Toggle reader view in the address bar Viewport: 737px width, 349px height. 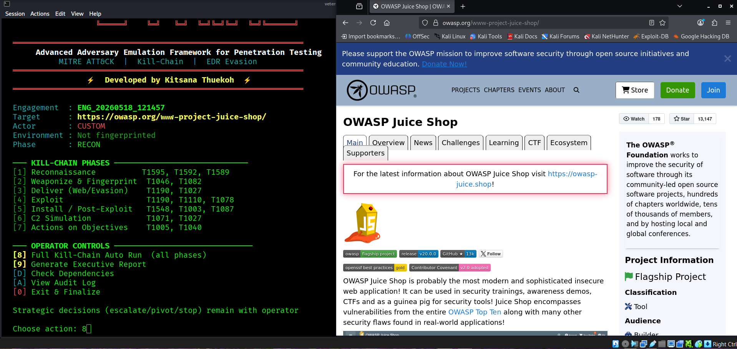coord(652,23)
